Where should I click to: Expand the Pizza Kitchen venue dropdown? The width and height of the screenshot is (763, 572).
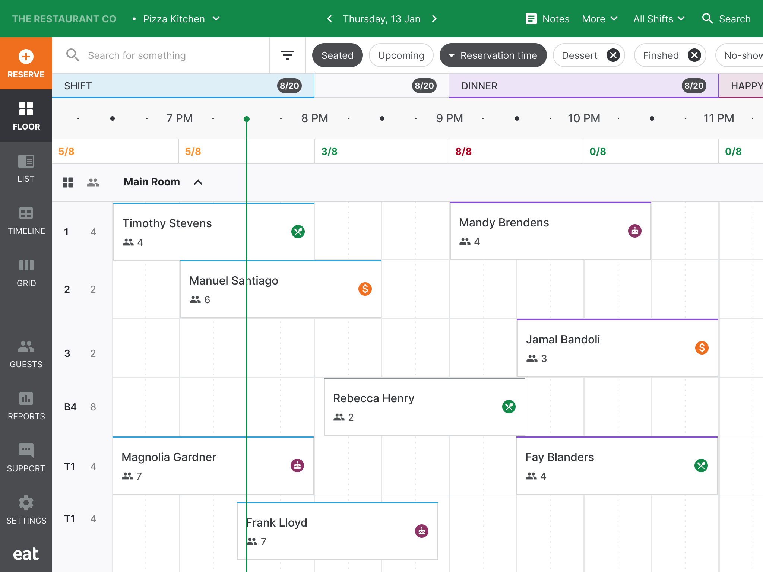click(x=216, y=19)
